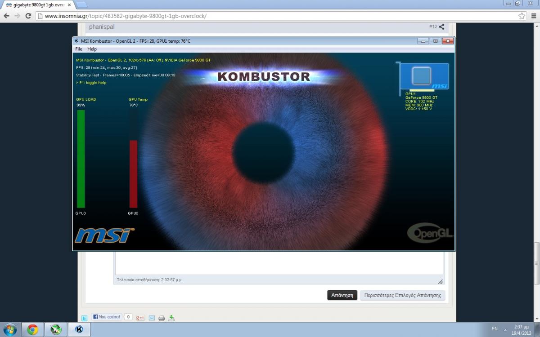Click the 'Stability Test - Frames' line
Viewport: 540px width, 337px height.
(x=126, y=75)
